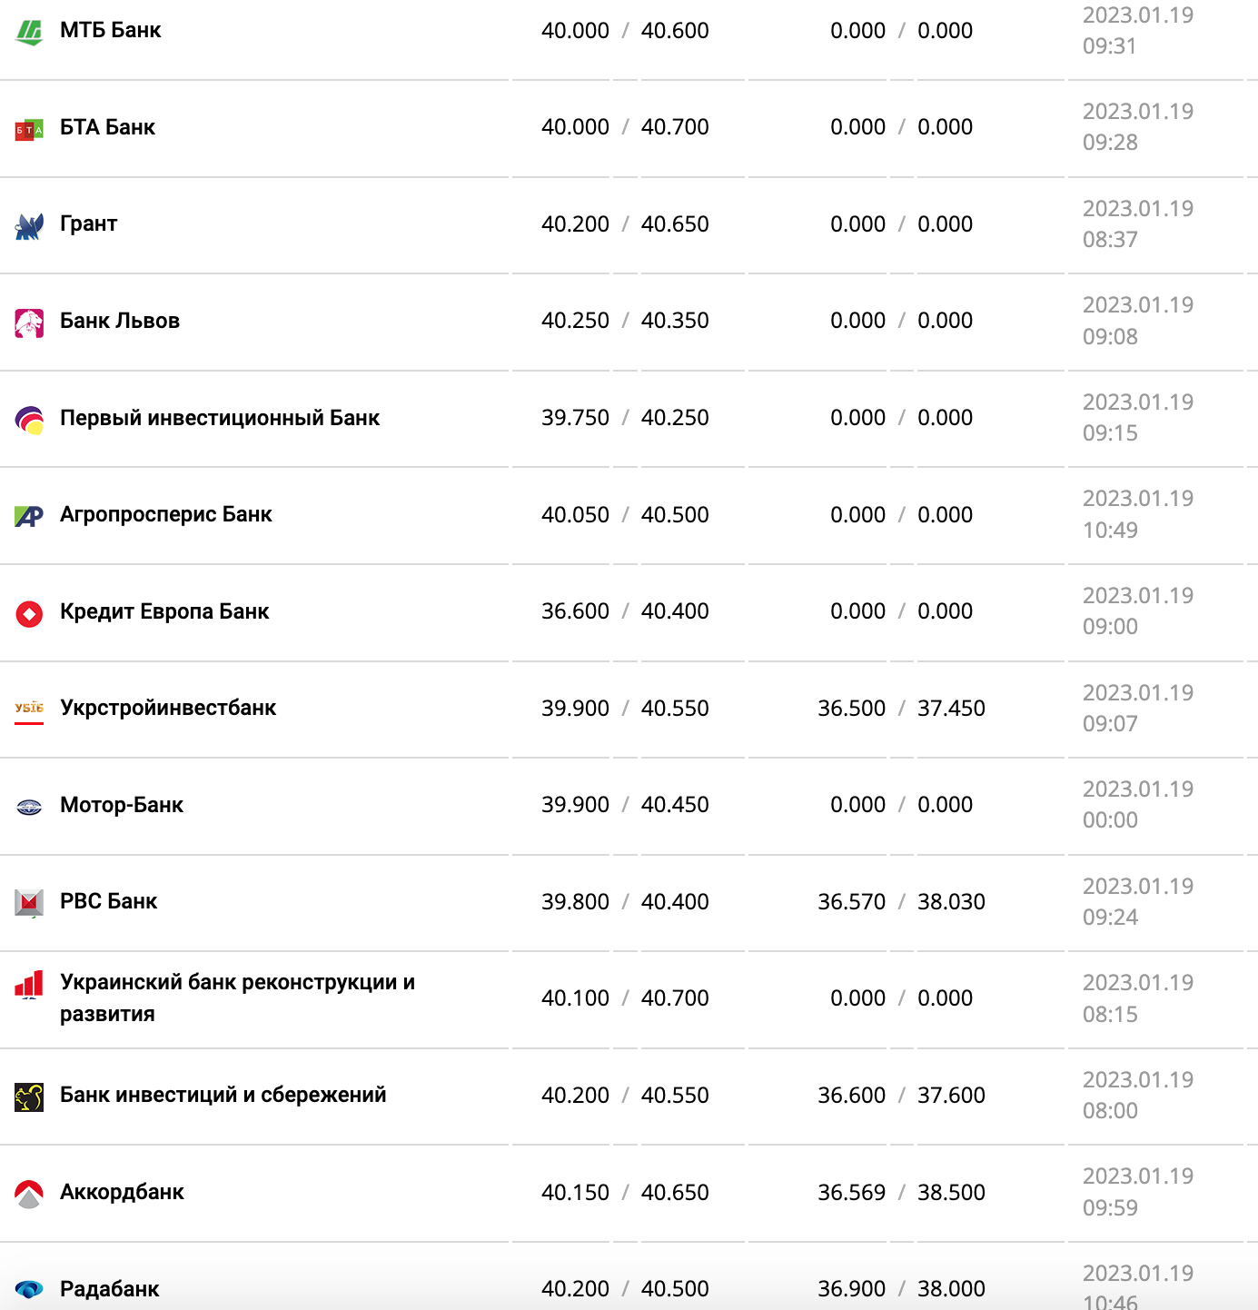
Task: Click the Агропросперис Банк logo icon
Action: (29, 516)
